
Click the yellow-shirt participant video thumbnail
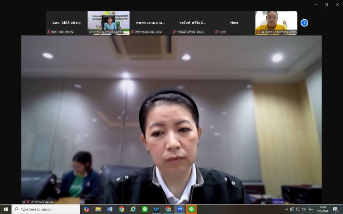coord(276,22)
